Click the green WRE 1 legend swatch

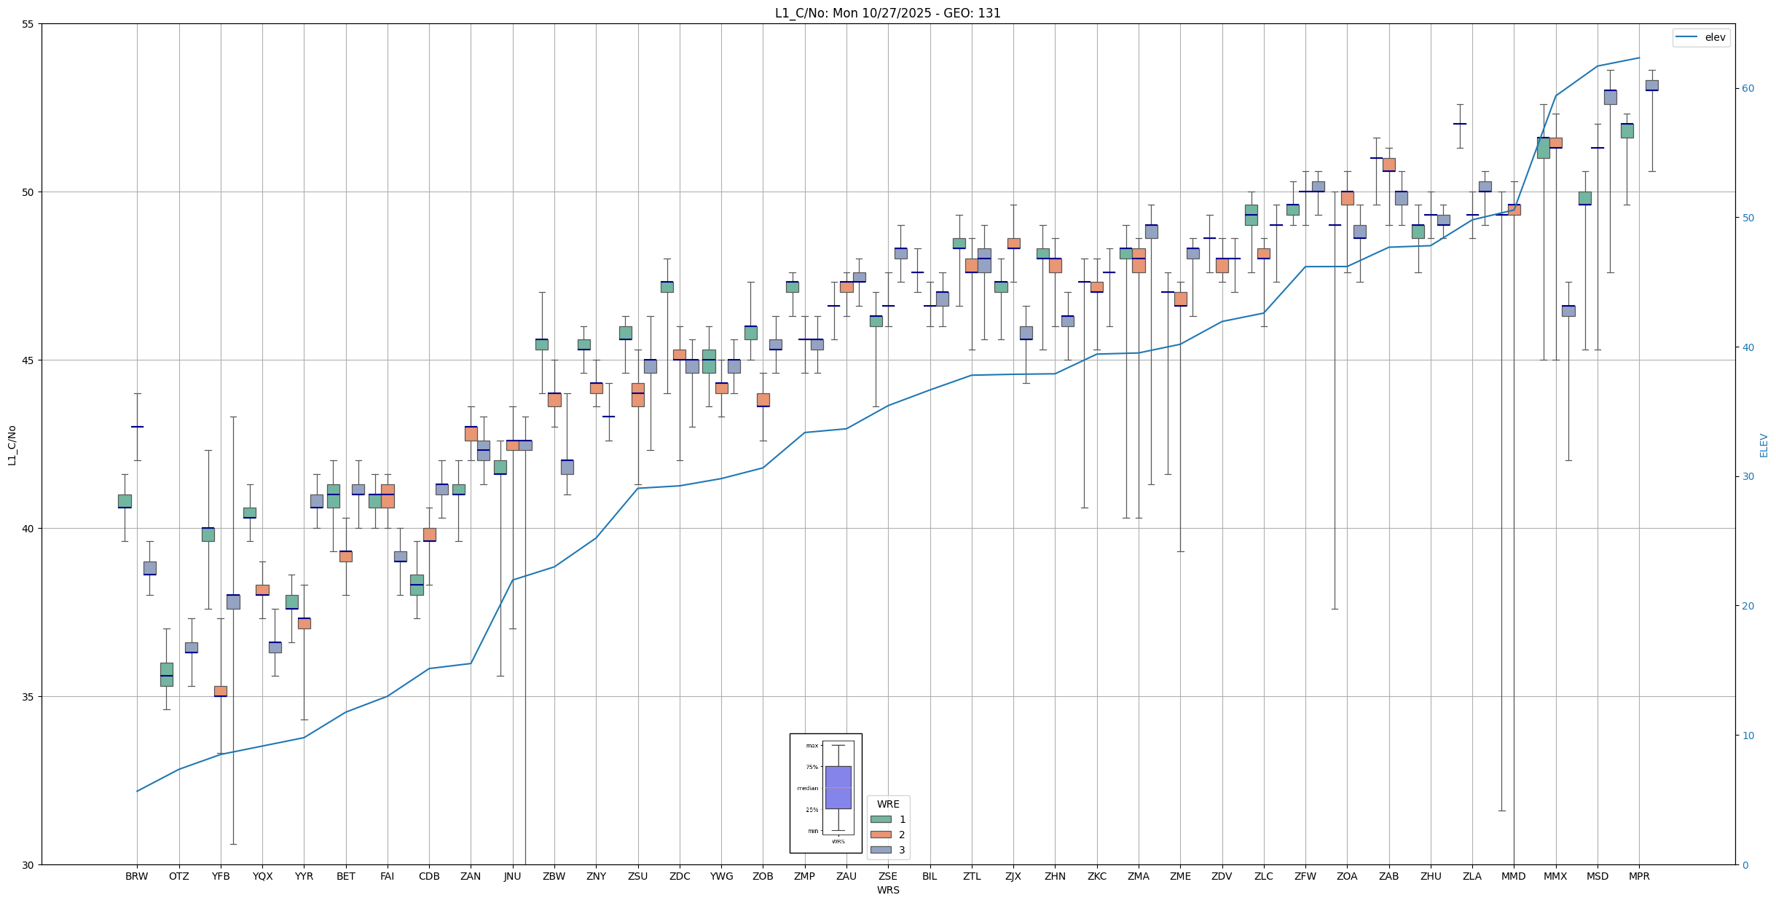click(881, 819)
